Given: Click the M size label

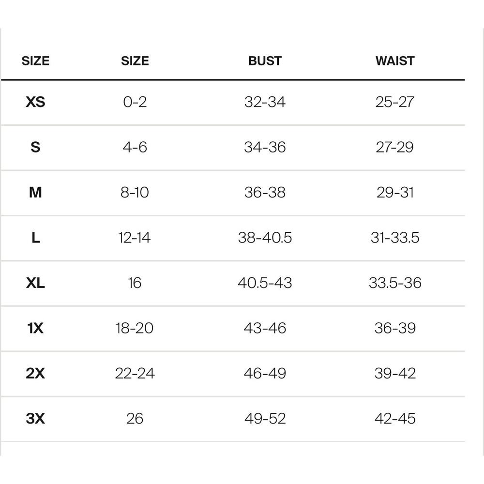Looking at the screenshot, I should [35, 192].
